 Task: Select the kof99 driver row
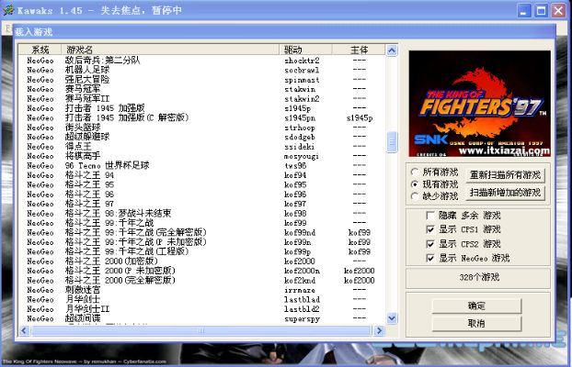[x=201, y=223]
